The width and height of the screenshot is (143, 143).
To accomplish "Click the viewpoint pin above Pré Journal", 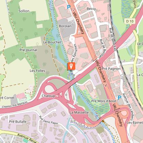I will [x=37, y=45].
